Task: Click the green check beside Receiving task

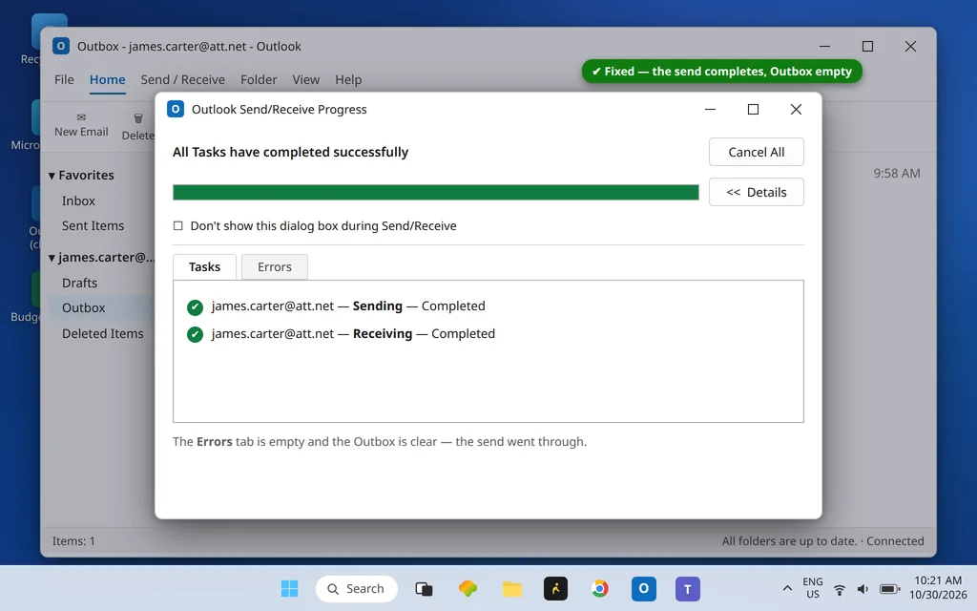Action: coord(195,334)
